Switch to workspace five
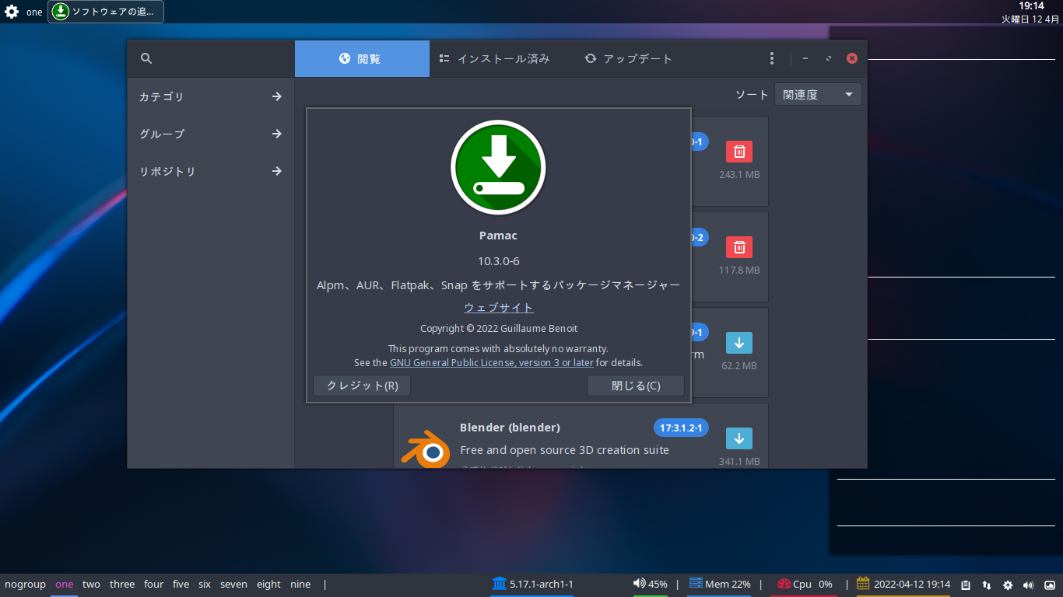The height and width of the screenshot is (597, 1063). pos(181,585)
